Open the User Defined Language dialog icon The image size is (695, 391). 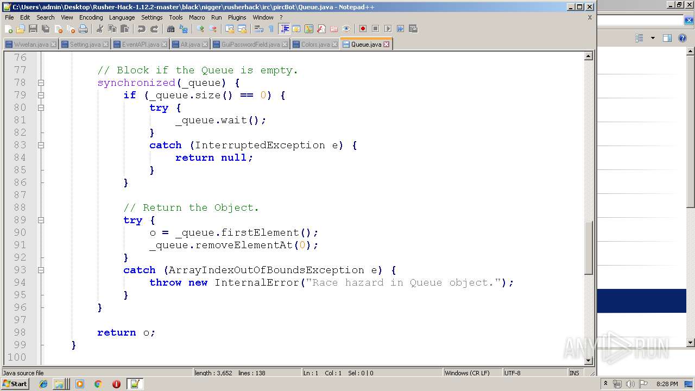(296, 29)
